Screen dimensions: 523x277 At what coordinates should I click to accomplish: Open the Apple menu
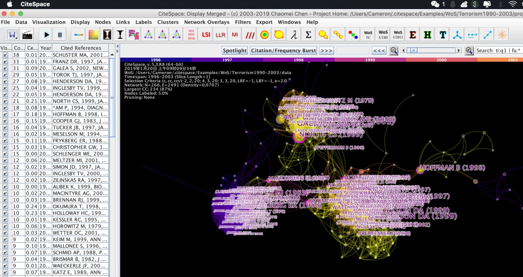pyautogui.click(x=10, y=4)
